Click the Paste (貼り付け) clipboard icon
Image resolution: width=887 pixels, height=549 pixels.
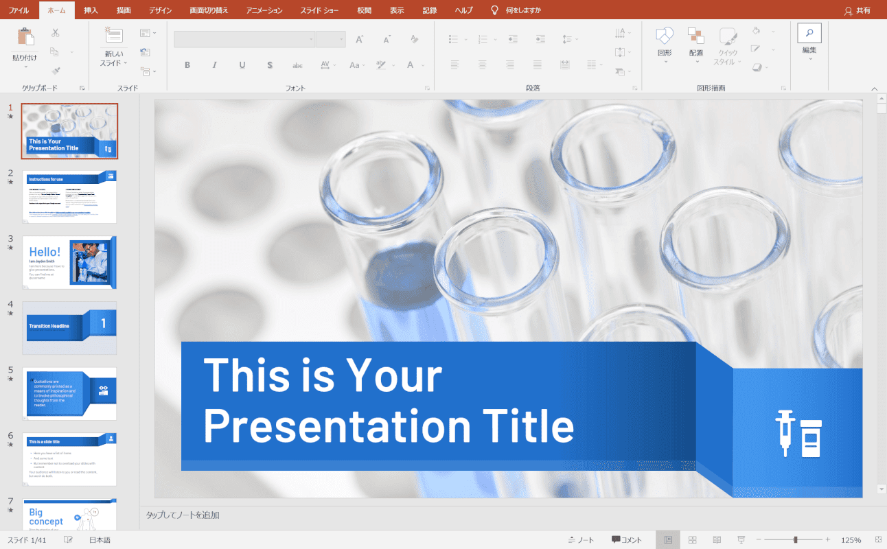[x=25, y=37]
